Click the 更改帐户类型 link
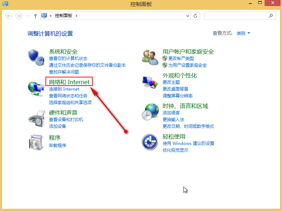The width and height of the screenshot is (282, 211). (x=181, y=58)
